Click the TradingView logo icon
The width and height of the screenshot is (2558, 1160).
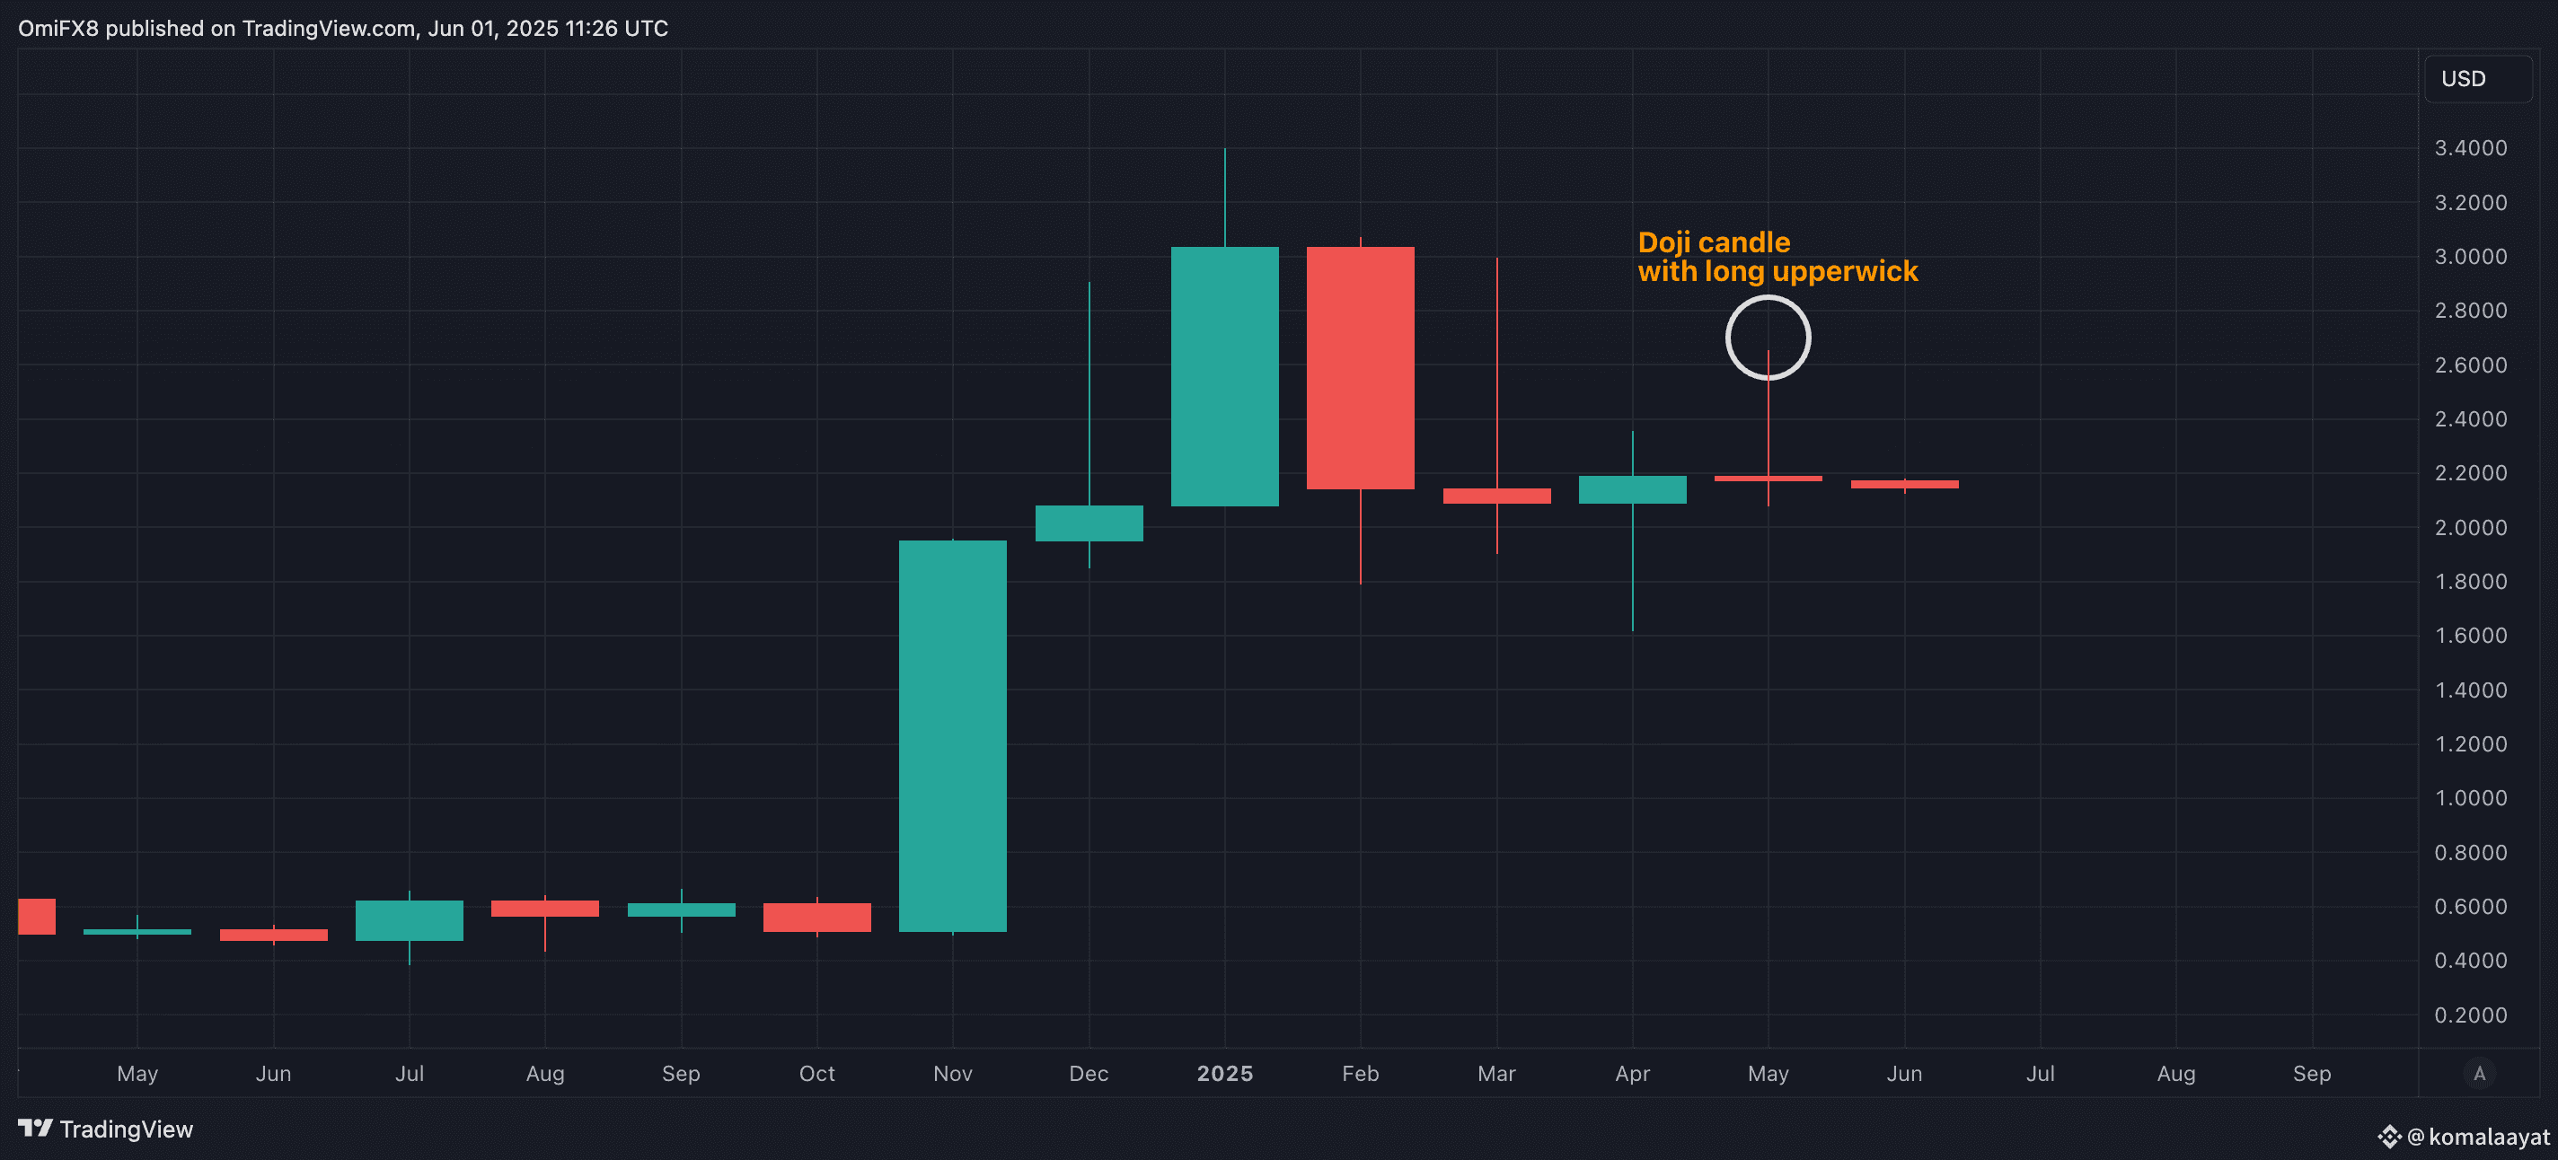[x=35, y=1129]
